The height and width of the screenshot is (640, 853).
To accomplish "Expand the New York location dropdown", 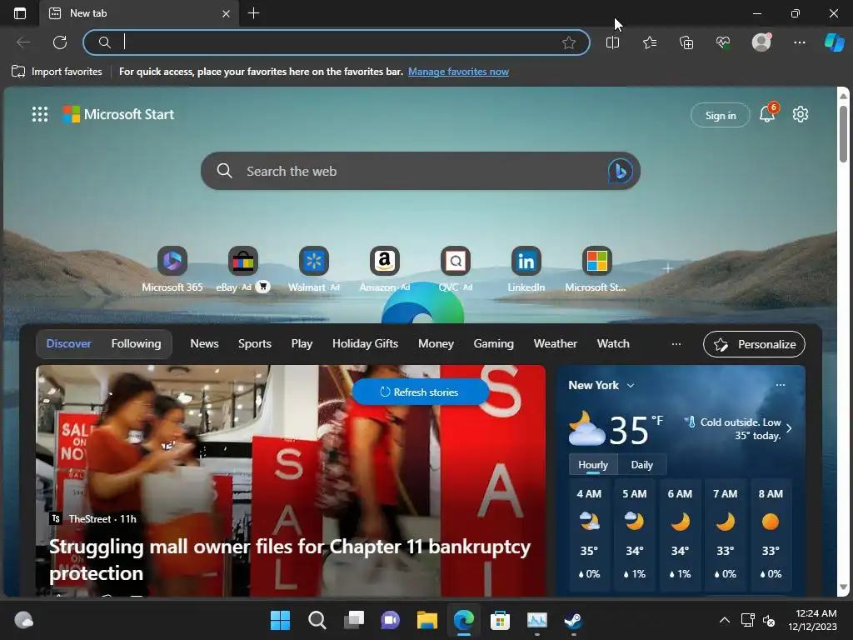I will click(631, 385).
